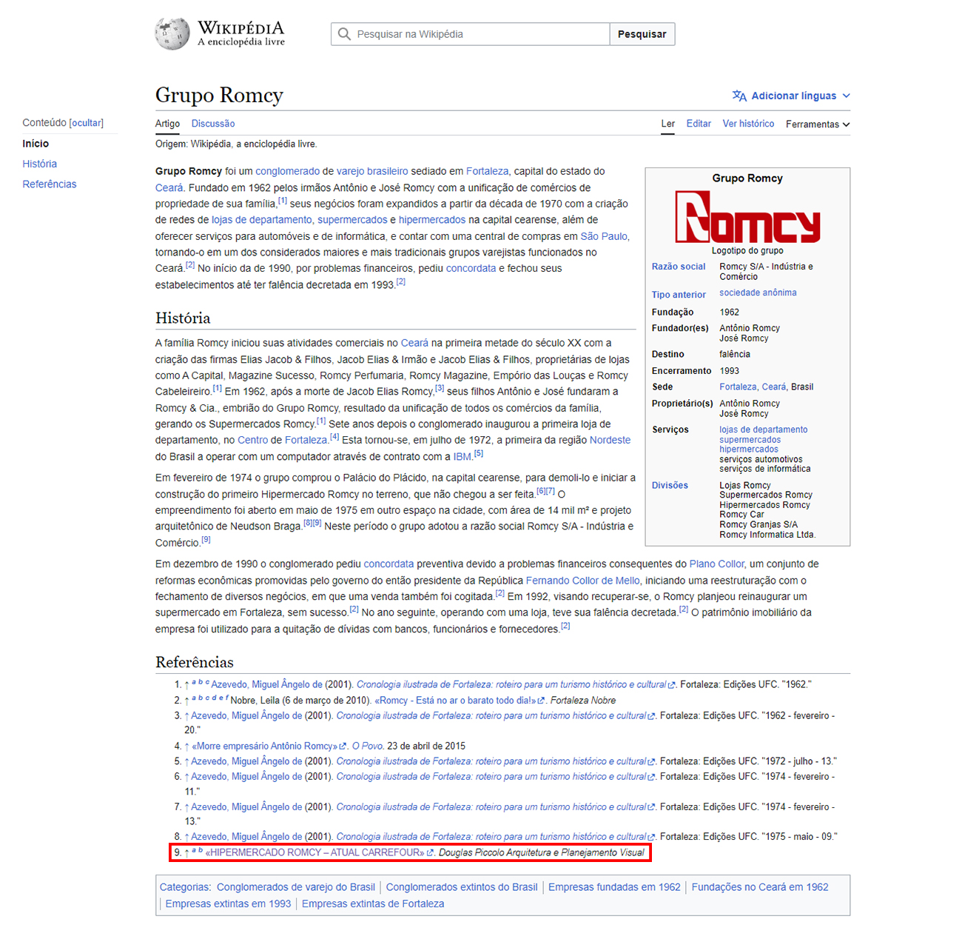Open the lojas de departamento link in intro

[262, 220]
